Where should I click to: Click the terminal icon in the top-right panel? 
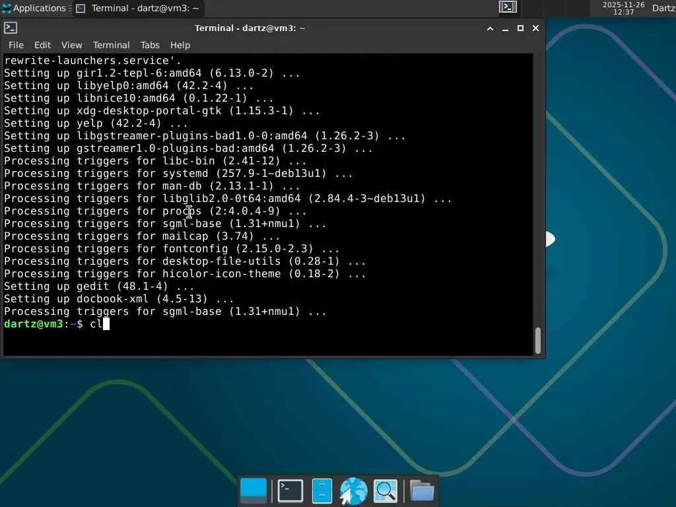click(508, 7)
